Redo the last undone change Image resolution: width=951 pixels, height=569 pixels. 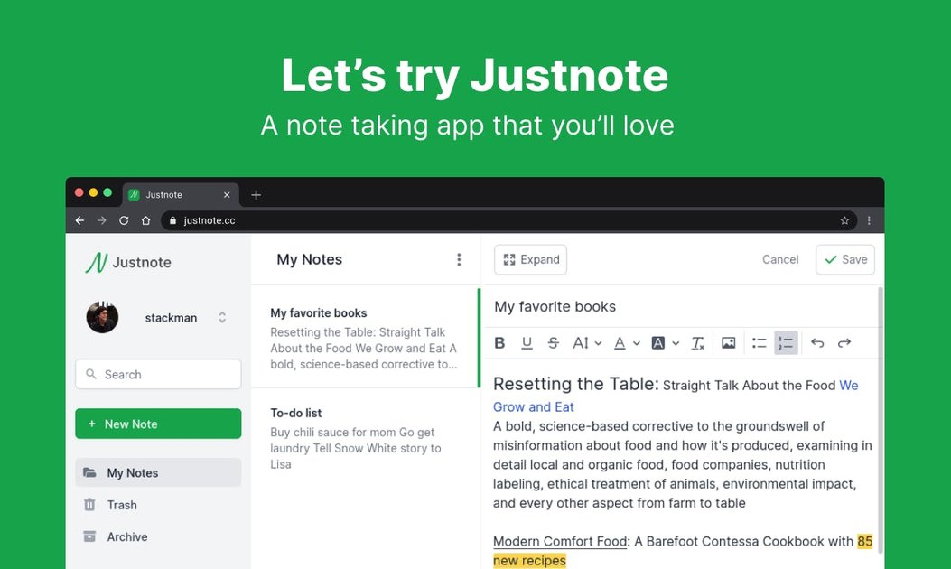click(x=844, y=342)
